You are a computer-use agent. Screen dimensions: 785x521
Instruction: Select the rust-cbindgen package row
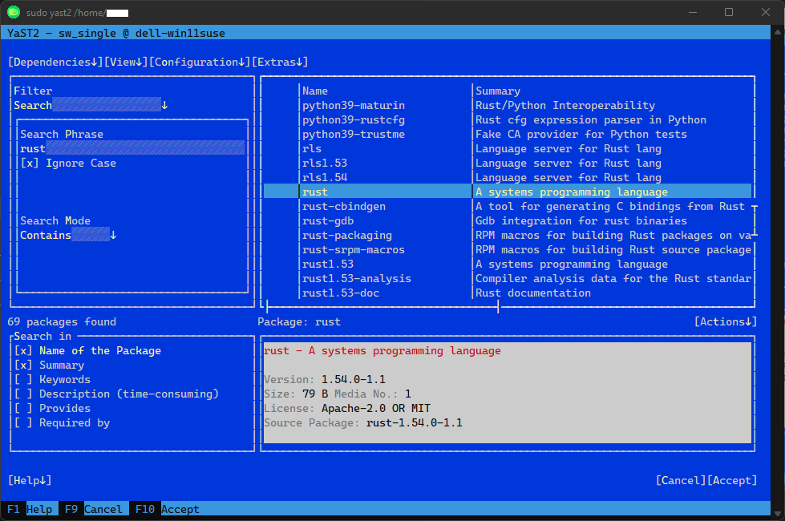click(508, 206)
